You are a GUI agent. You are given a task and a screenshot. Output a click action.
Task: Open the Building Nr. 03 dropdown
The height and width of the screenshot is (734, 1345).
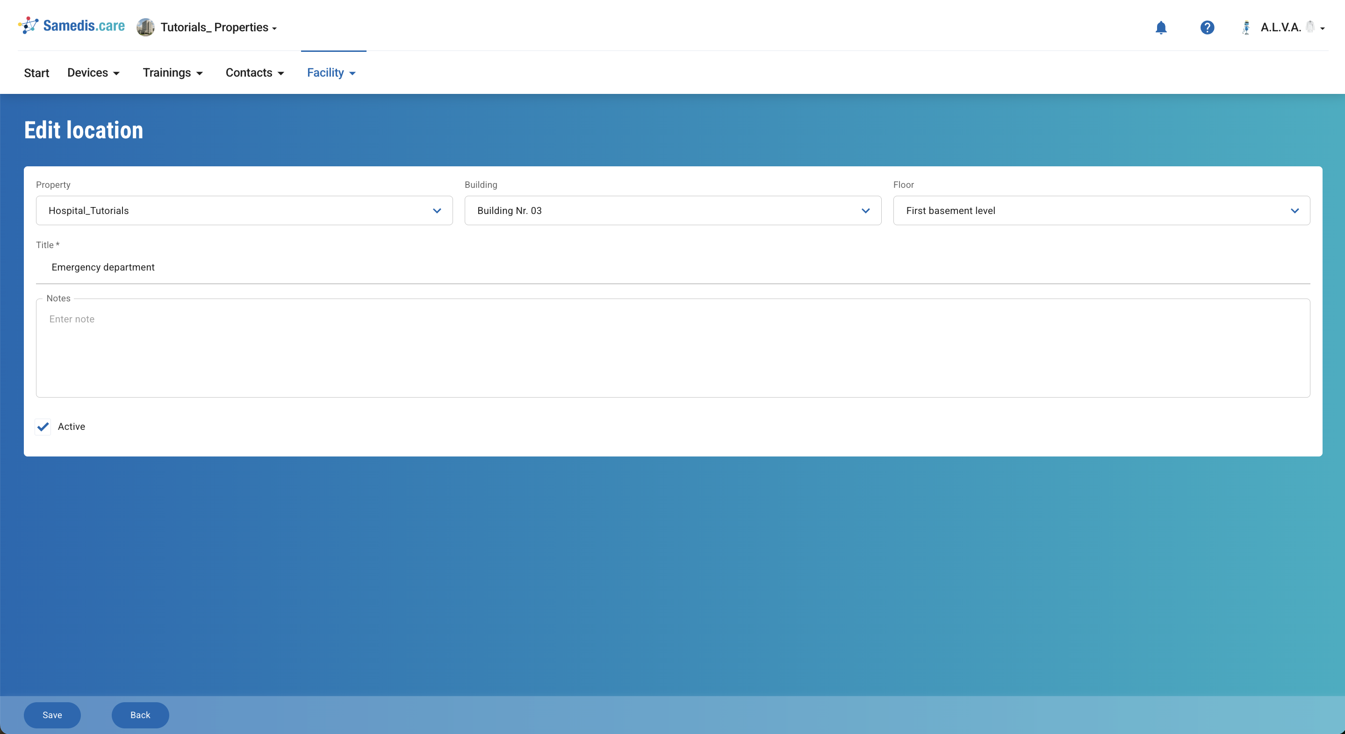point(672,211)
